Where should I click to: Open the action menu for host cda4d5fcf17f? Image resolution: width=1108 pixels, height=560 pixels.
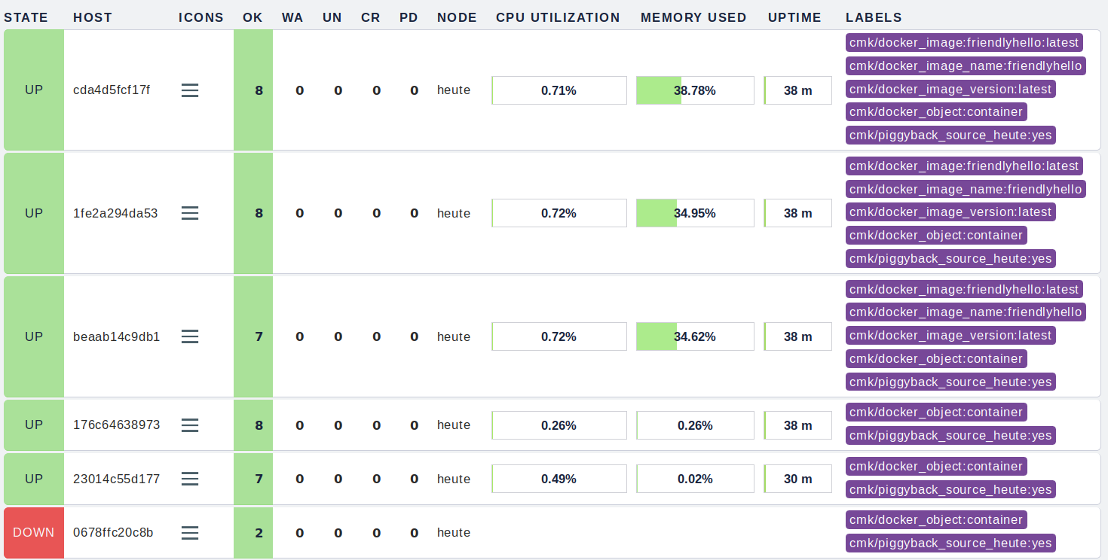tap(190, 90)
